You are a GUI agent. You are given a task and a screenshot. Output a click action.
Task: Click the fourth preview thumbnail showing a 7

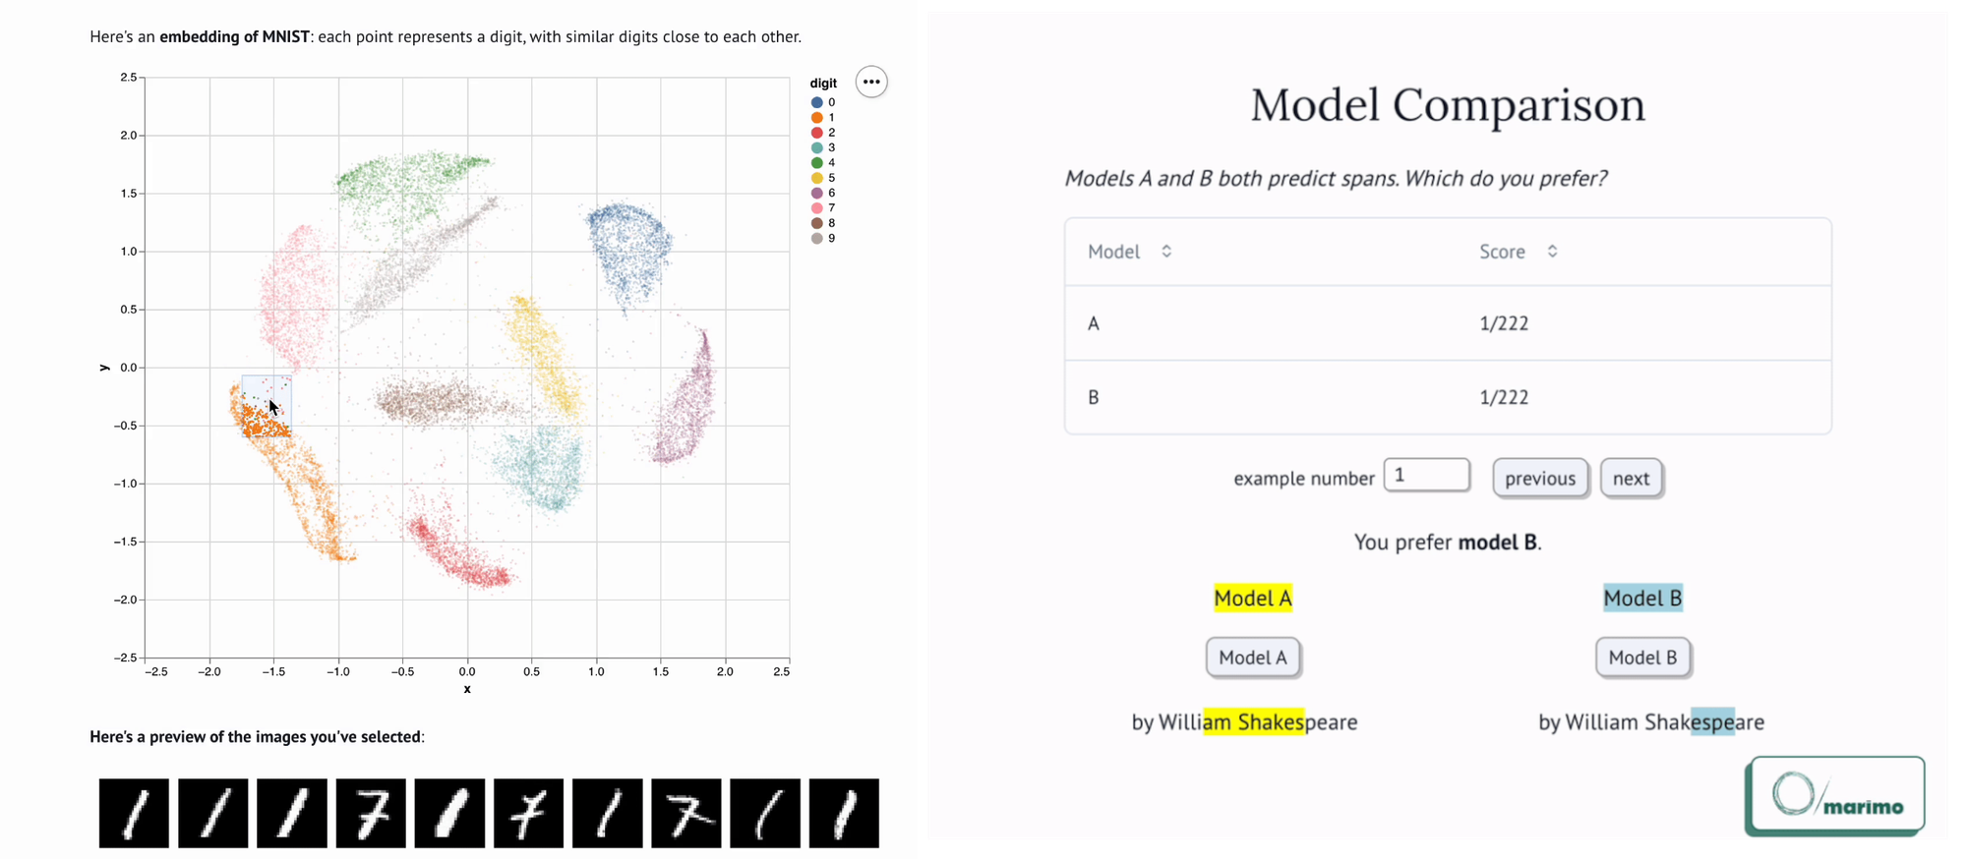tap(371, 813)
